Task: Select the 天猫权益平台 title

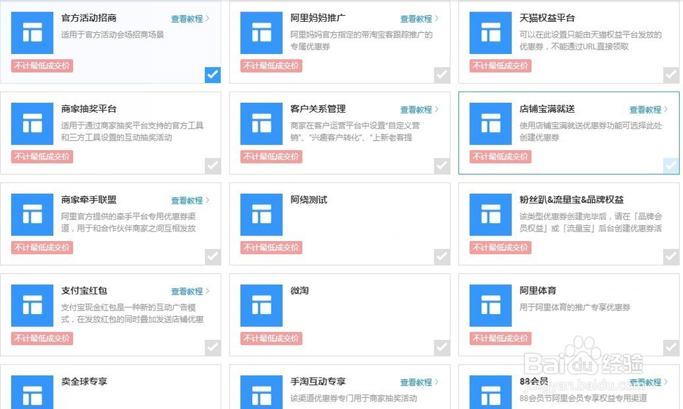Action: click(547, 18)
